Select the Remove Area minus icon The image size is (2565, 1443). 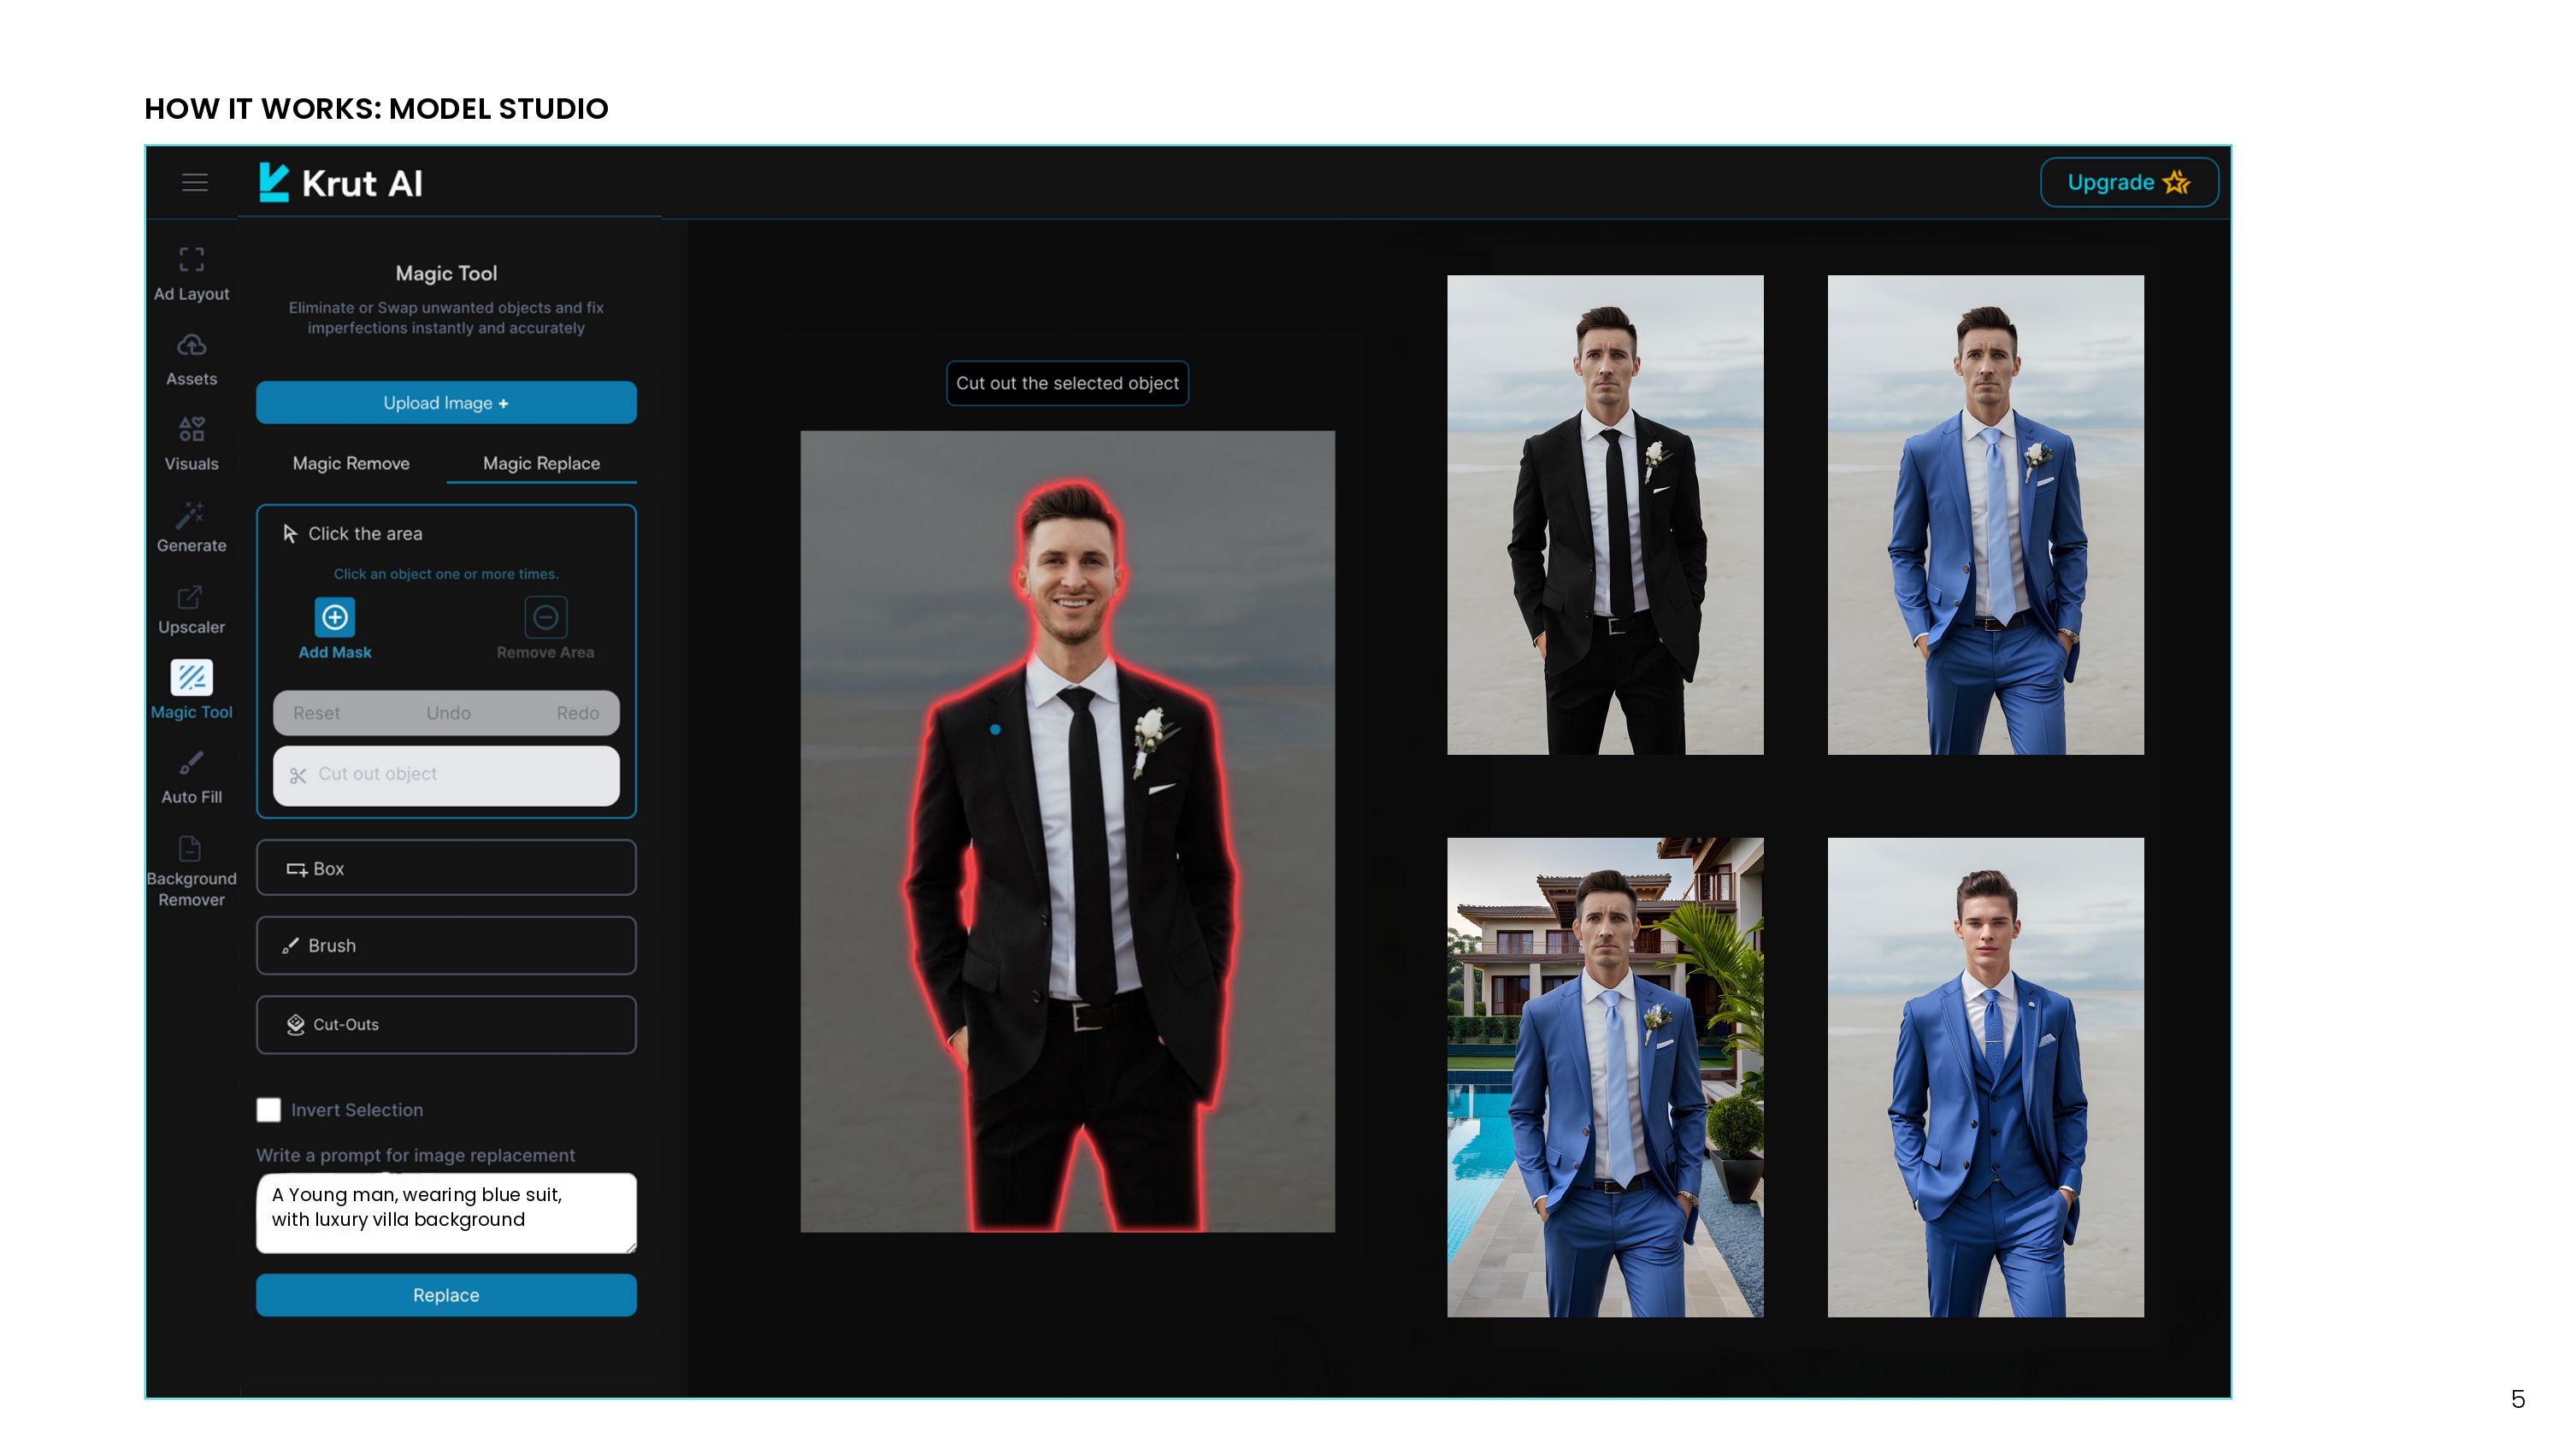pos(545,617)
